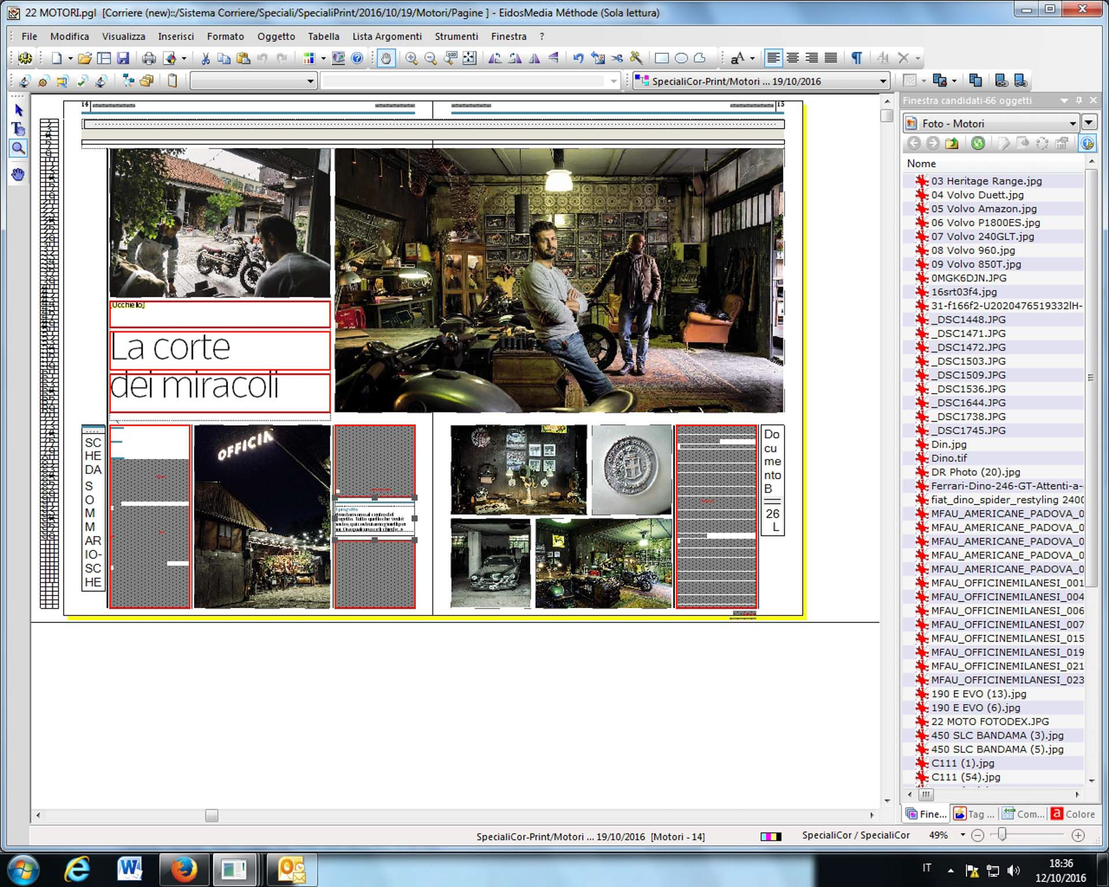1109x887 pixels.
Task: Open the Formato menu
Action: point(225,36)
